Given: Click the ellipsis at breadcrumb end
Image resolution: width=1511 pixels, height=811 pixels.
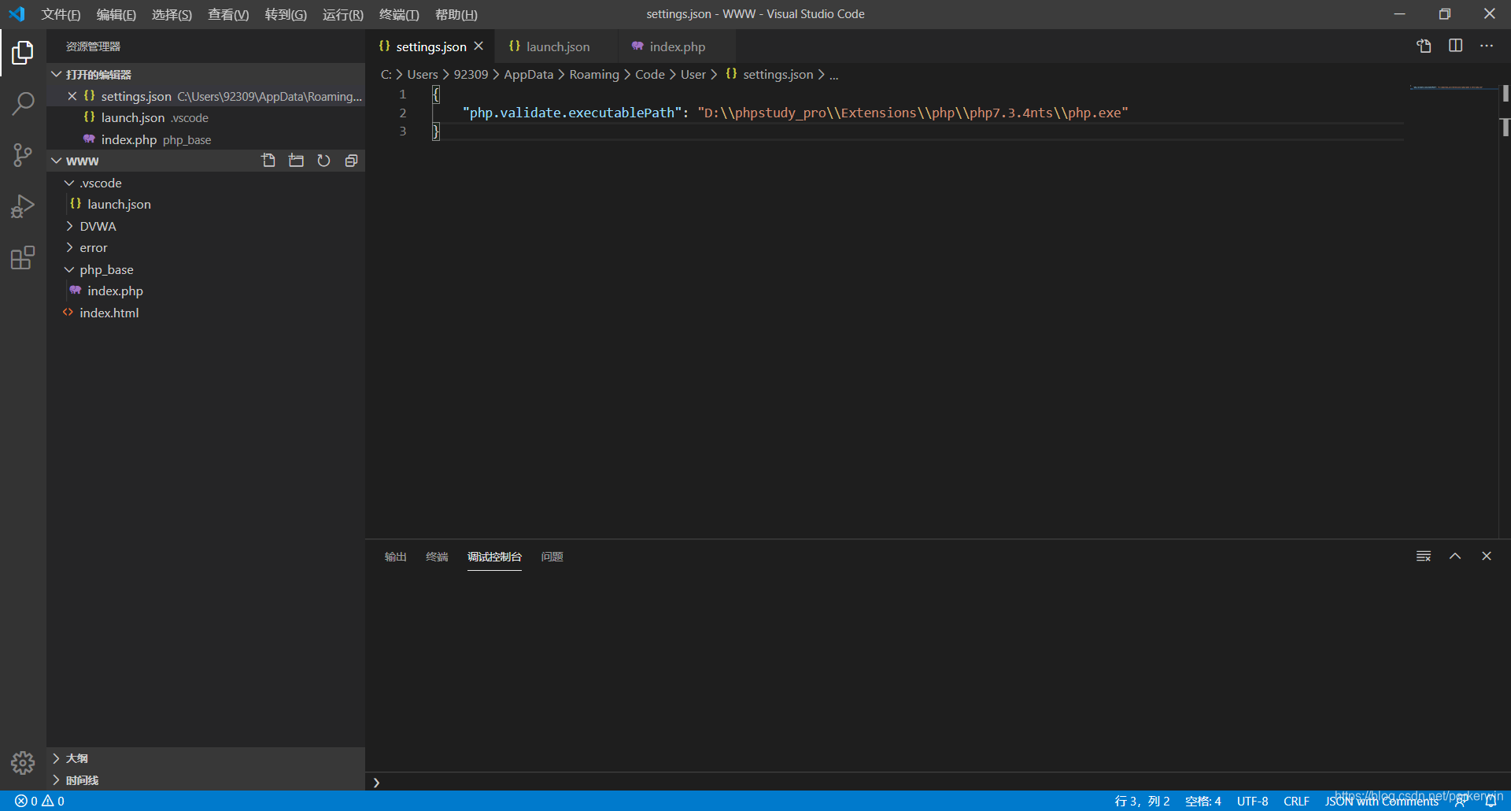Looking at the screenshot, I should click(833, 75).
